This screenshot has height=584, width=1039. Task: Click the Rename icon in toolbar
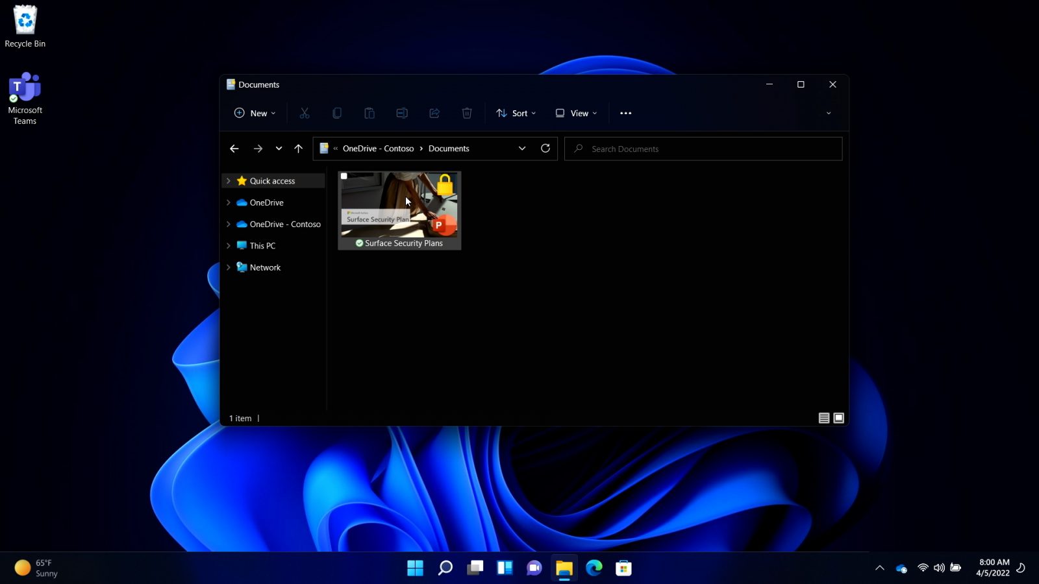point(402,113)
